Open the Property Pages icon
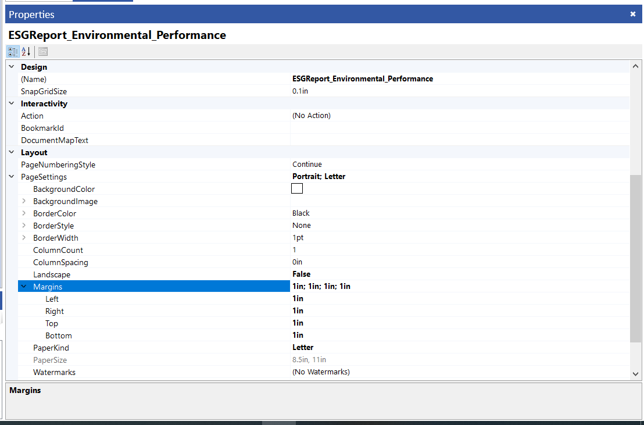 [x=43, y=51]
